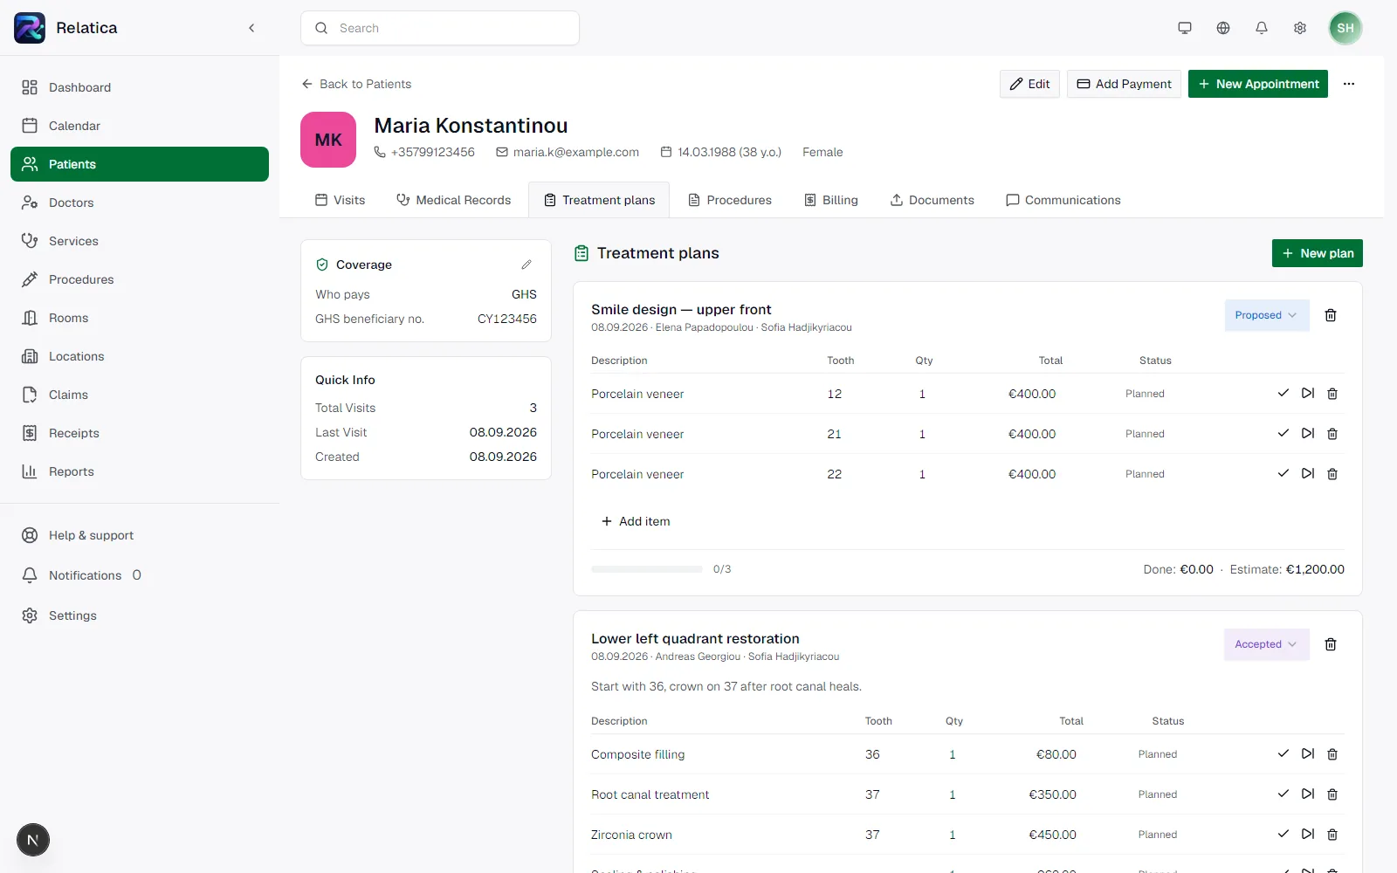The height and width of the screenshot is (873, 1397).
Task: Open the language globe icon
Action: coord(1223,28)
